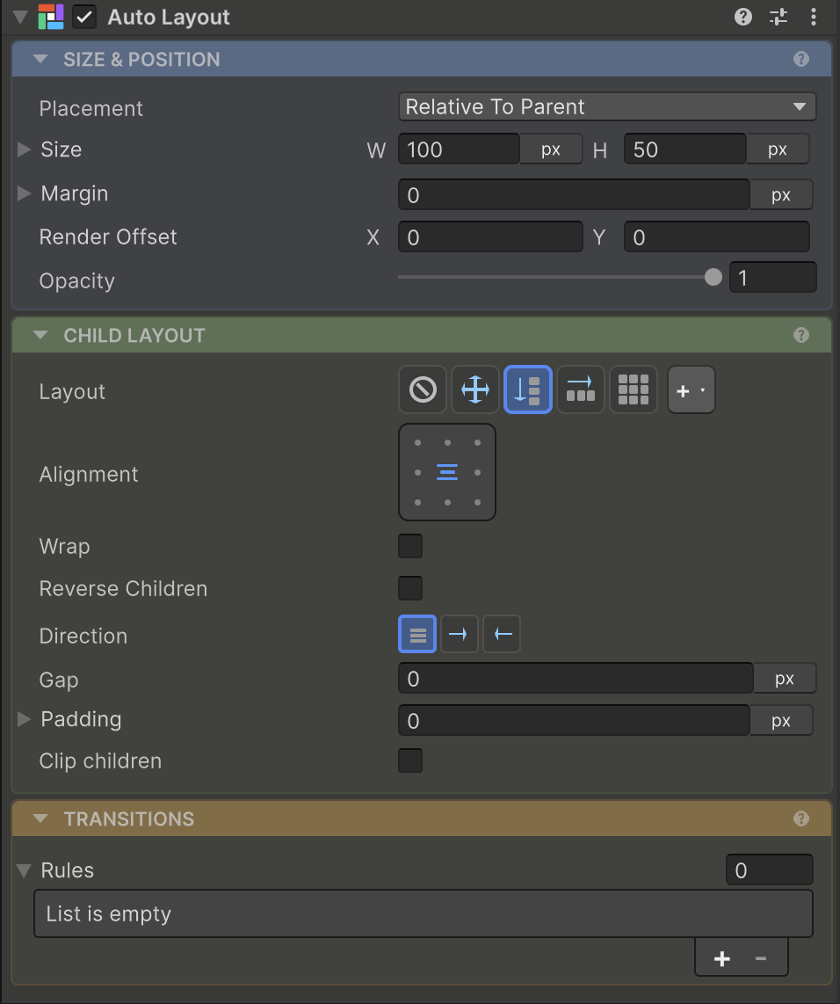Open help for Transitions section

click(801, 818)
